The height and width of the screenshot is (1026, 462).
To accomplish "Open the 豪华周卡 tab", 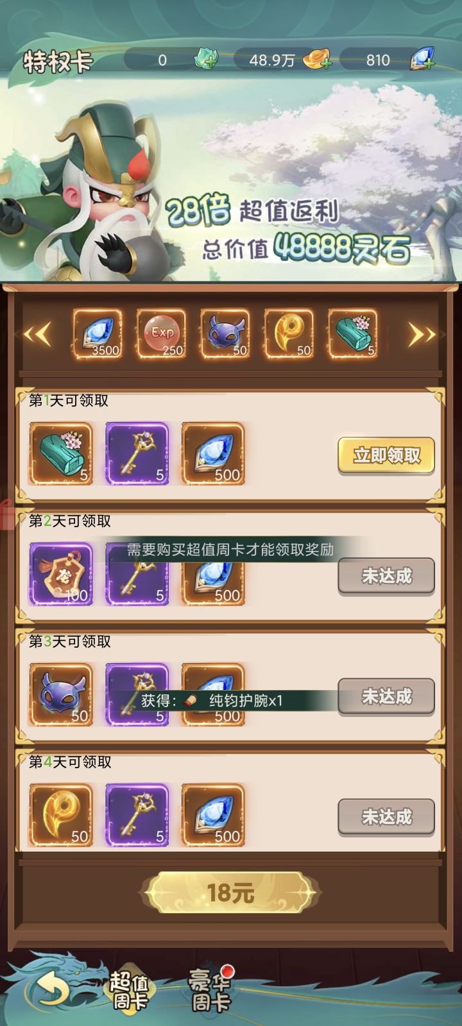I will pyautogui.click(x=209, y=990).
